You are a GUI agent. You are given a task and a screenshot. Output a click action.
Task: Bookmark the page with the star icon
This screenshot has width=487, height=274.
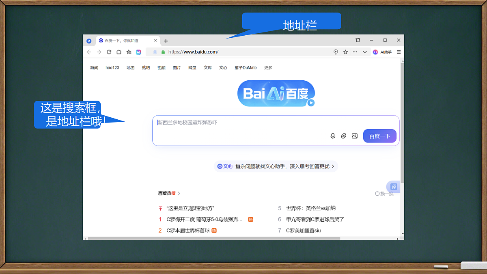pos(346,52)
